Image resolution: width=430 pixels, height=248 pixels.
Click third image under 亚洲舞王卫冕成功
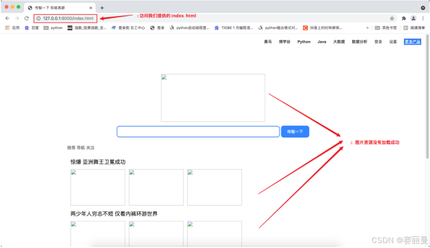[214, 187]
